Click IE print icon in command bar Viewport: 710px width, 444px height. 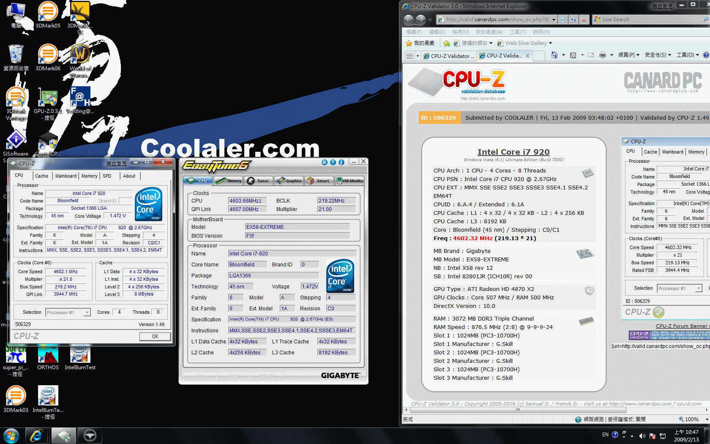point(603,55)
